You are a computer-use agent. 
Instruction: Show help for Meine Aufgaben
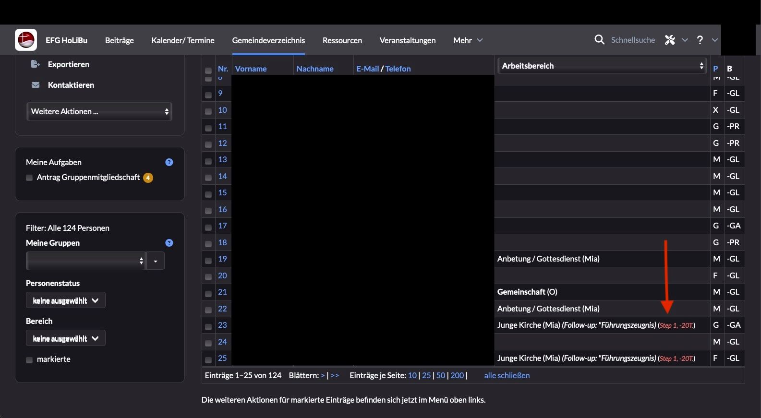(x=169, y=162)
